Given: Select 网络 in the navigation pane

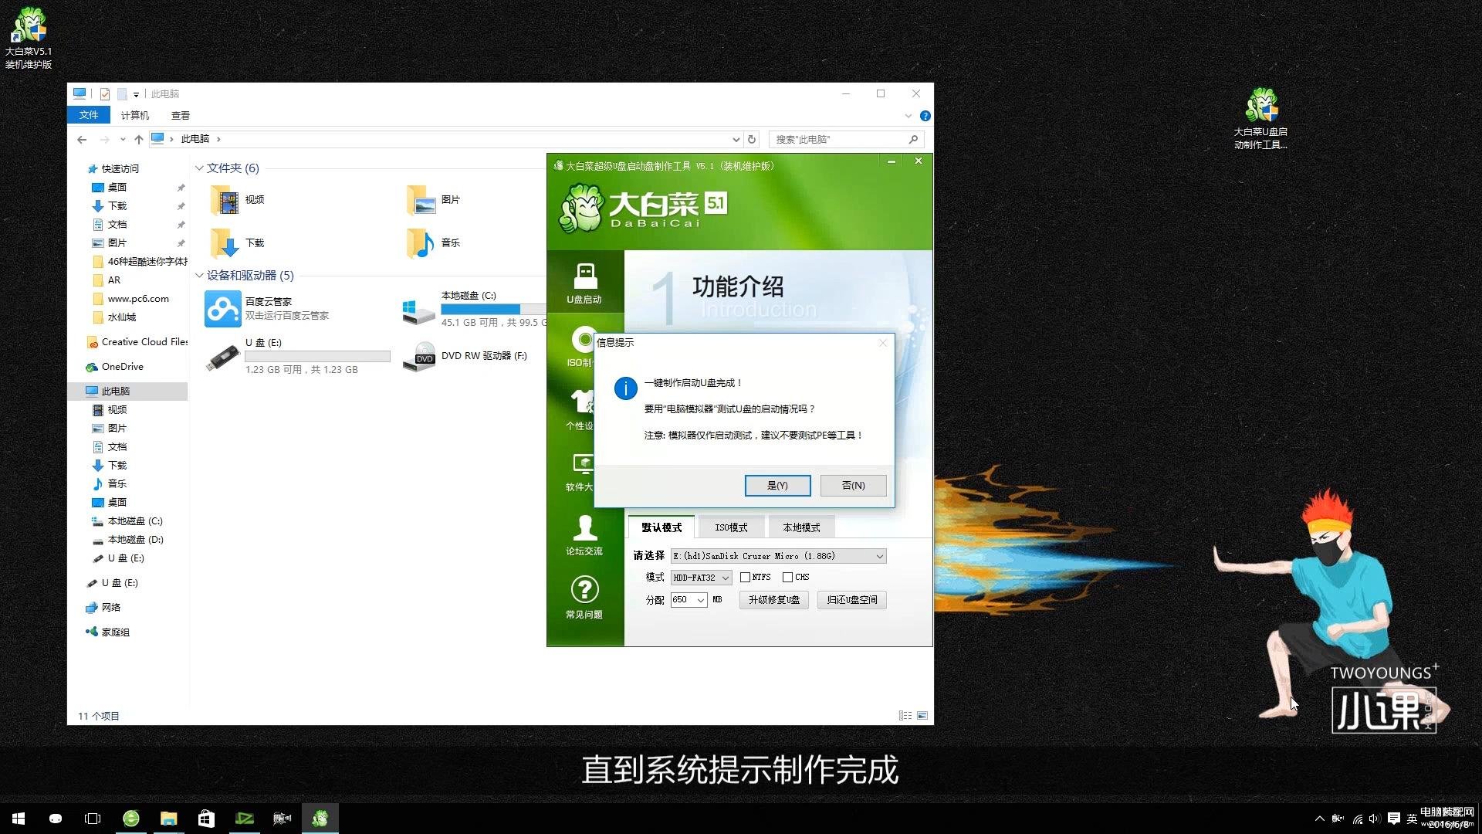Looking at the screenshot, I should click(x=103, y=608).
